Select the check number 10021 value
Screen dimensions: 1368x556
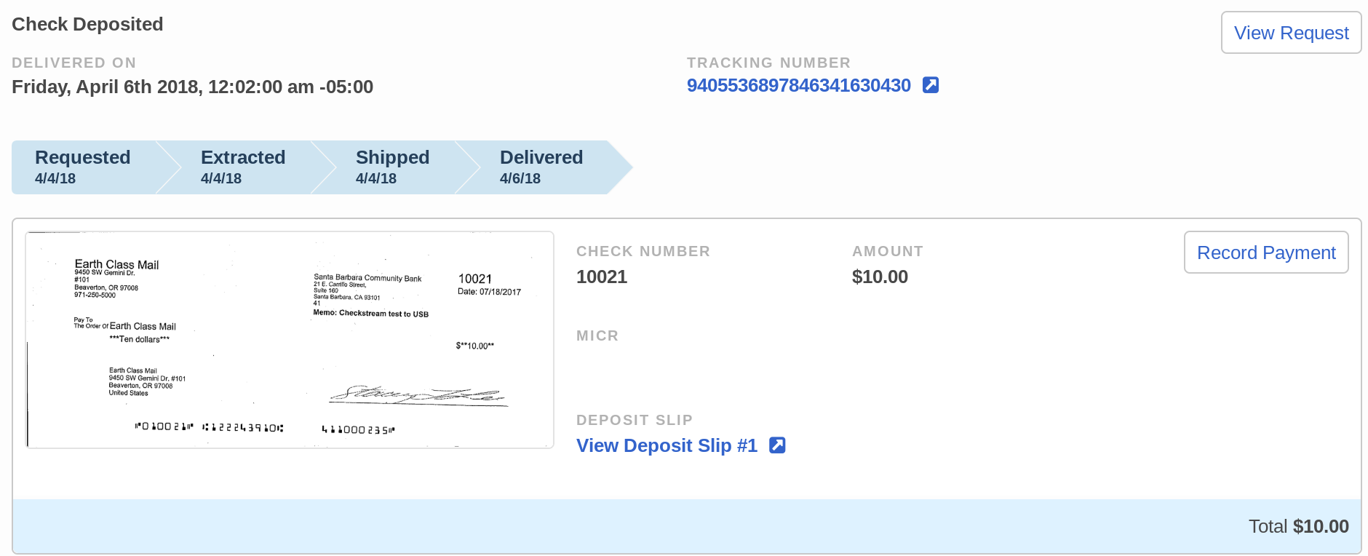(x=602, y=277)
